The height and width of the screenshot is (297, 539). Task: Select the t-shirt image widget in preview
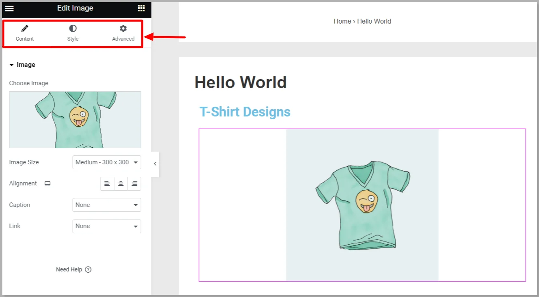(x=362, y=205)
